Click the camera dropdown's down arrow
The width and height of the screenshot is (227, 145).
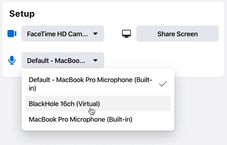coord(95,34)
